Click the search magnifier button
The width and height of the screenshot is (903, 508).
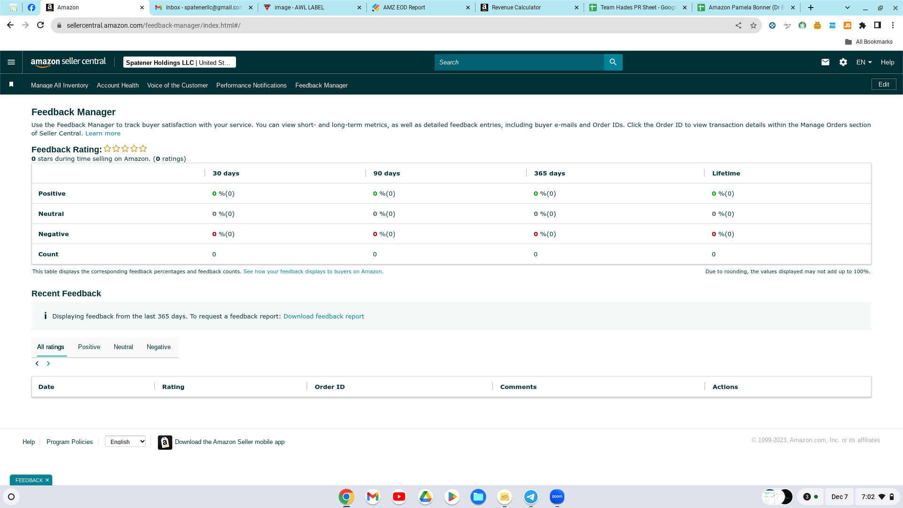pos(613,62)
